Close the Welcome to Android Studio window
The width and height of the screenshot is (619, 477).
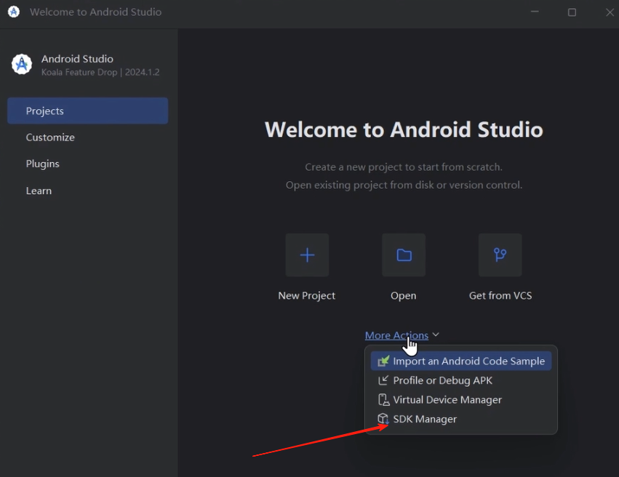(x=610, y=12)
